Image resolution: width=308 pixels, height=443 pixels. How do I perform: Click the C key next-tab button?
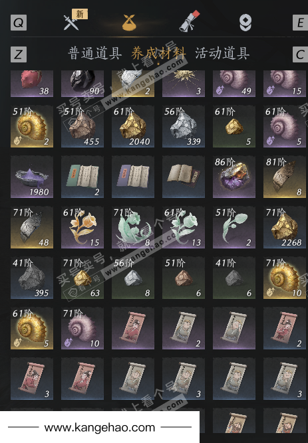coord(300,54)
